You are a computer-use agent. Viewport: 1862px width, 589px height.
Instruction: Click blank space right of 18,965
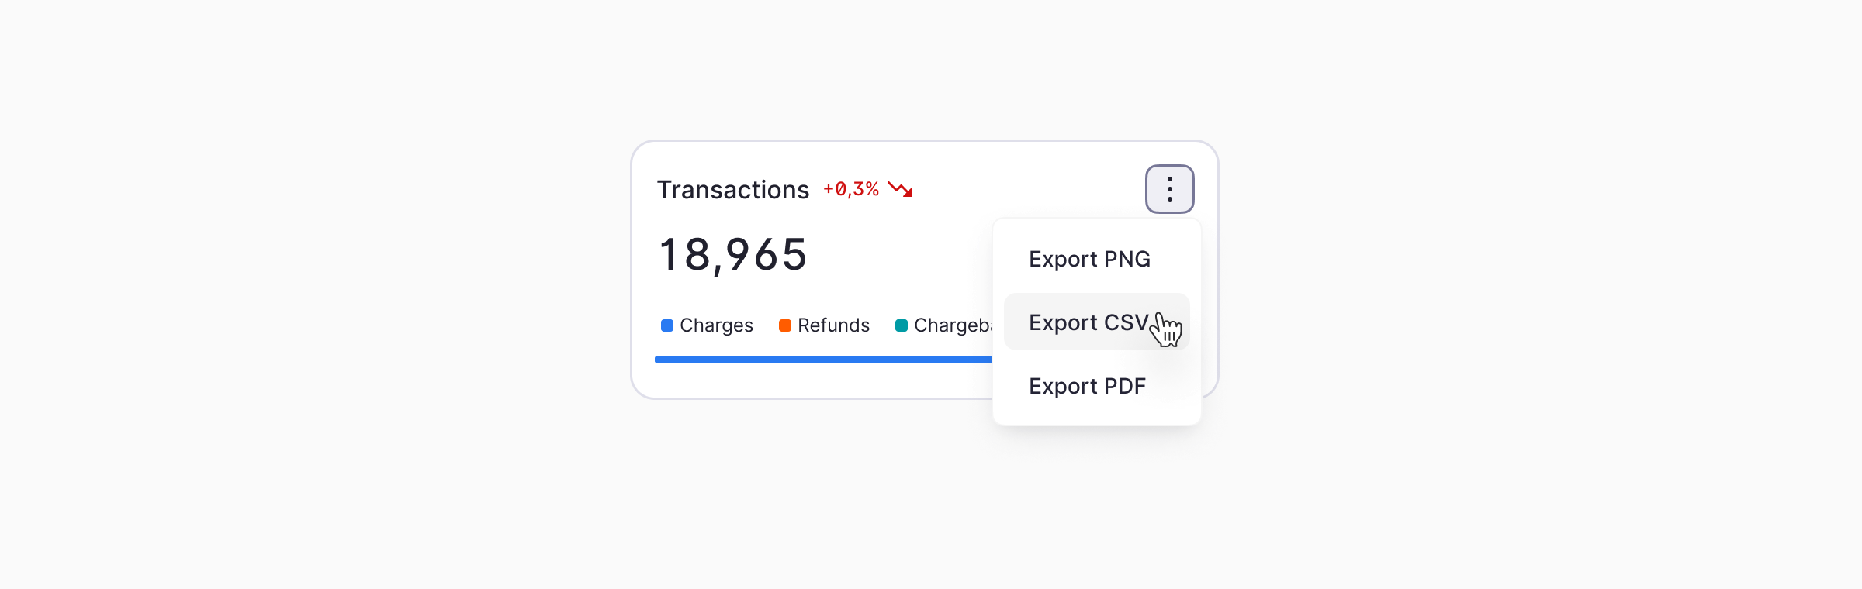(x=900, y=255)
